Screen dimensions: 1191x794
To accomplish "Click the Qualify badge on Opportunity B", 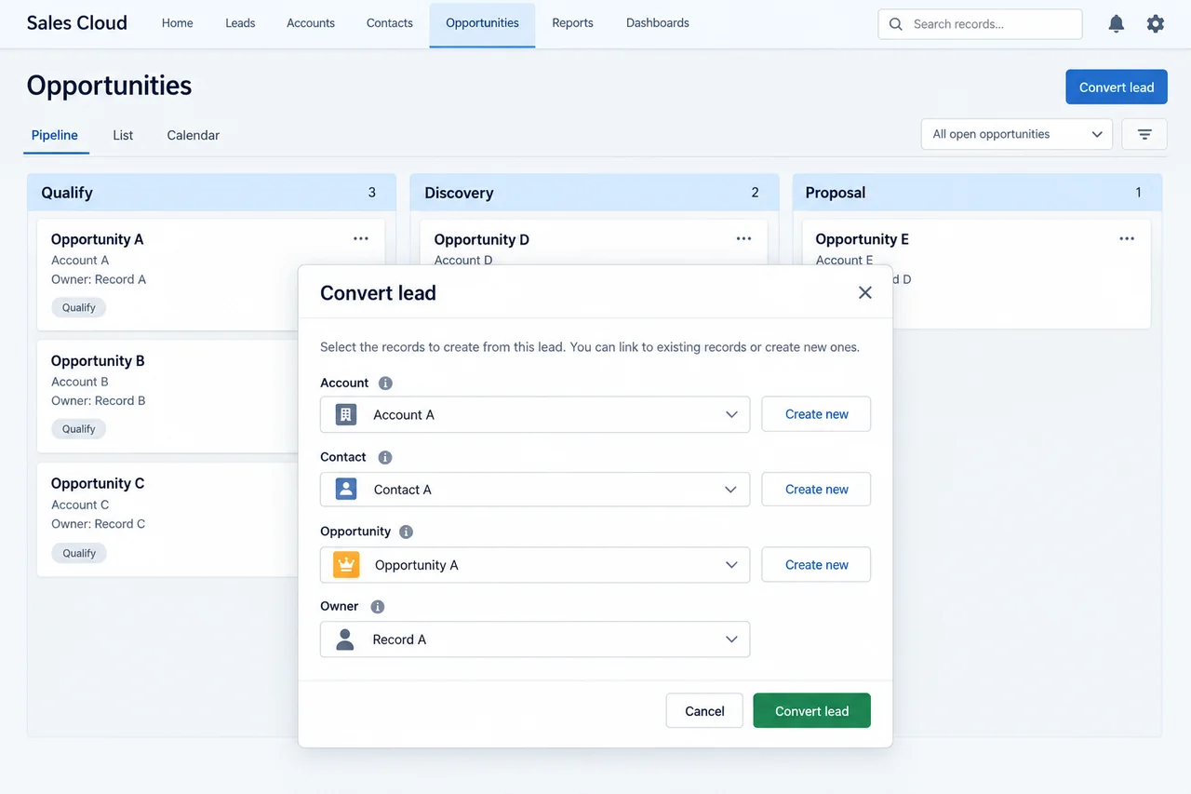I will pos(79,429).
